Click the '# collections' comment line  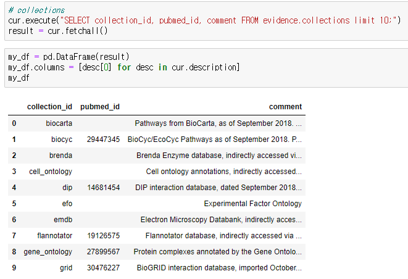pos(36,10)
